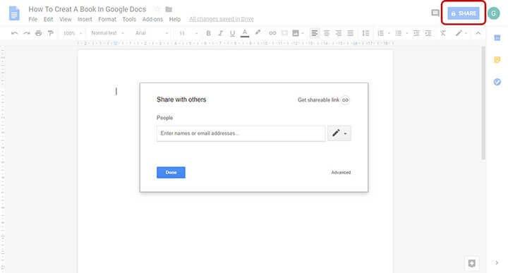Open Keep notes in the side panel
This screenshot has height=273, width=508.
(x=497, y=59)
